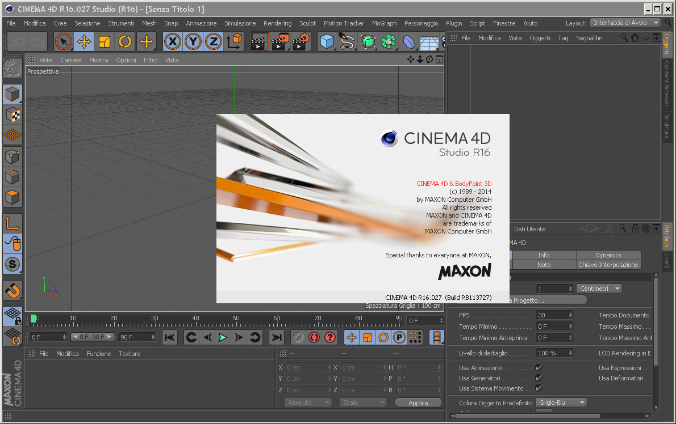Screen dimensions: 676x424
Task: Open Grigio-Blu default color dropdown
Action: pyautogui.click(x=561, y=402)
